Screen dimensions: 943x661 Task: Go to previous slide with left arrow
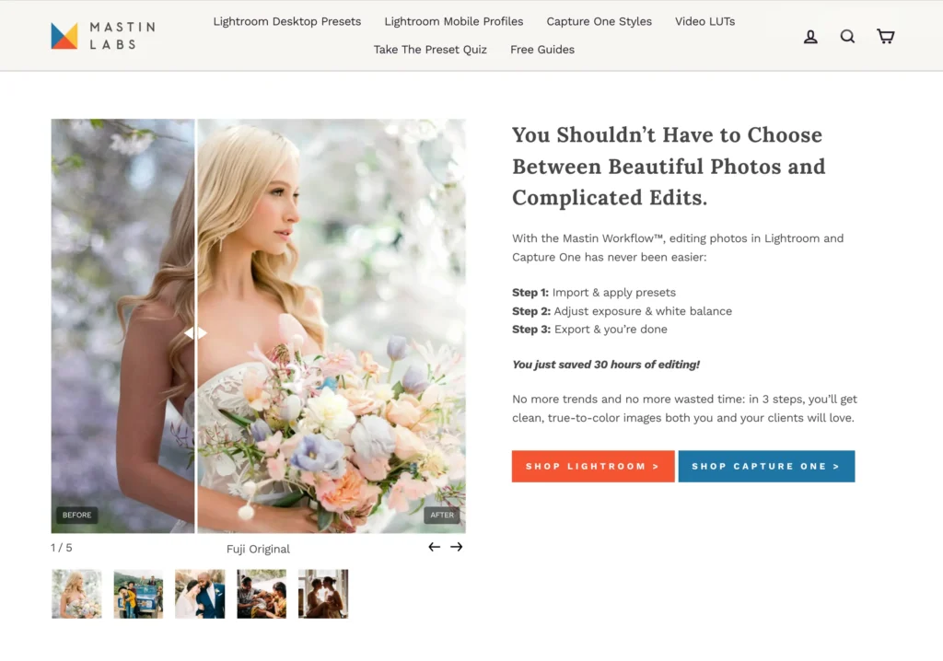point(435,547)
